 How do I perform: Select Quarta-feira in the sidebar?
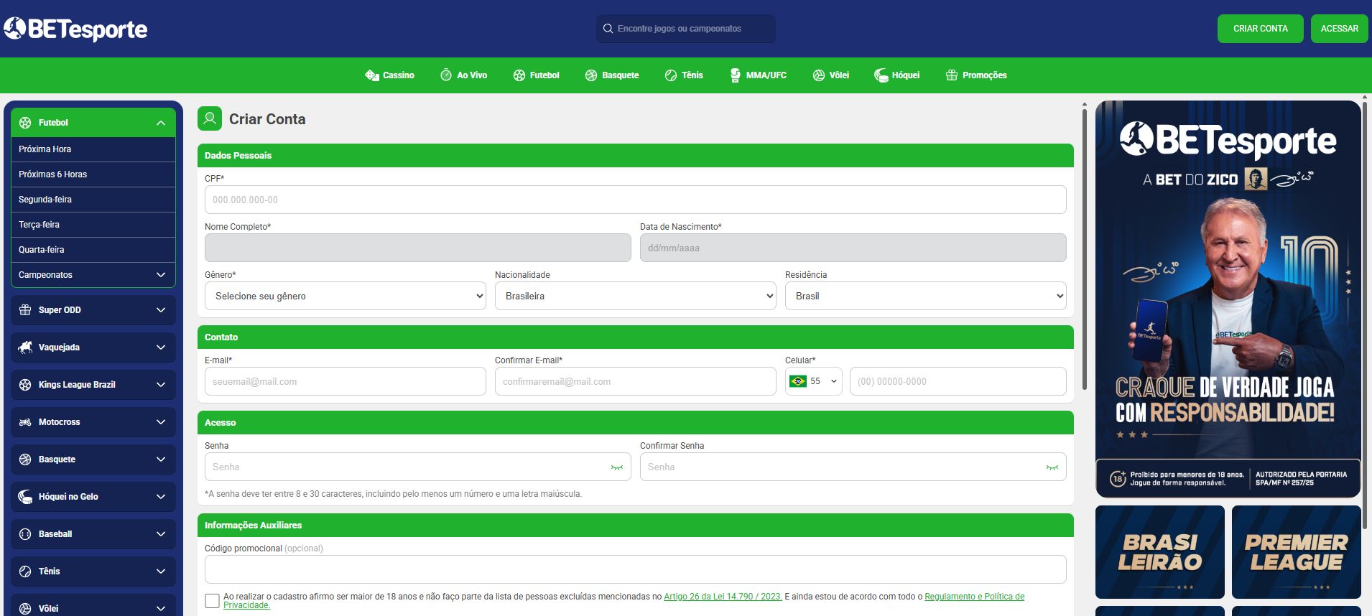(93, 250)
